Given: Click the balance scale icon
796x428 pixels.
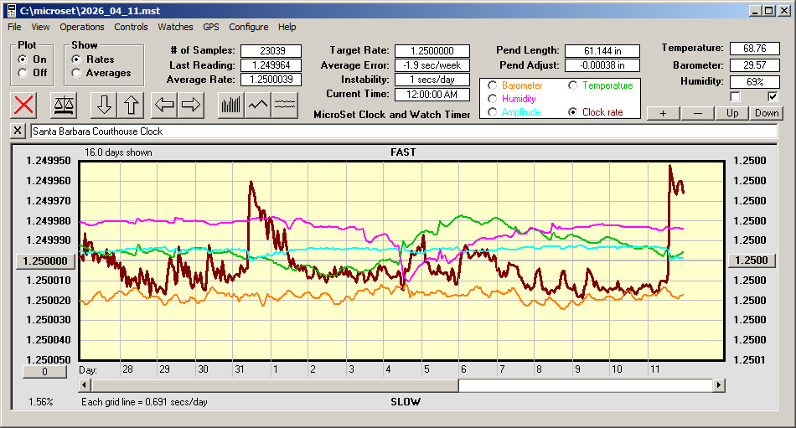Looking at the screenshot, I should pos(62,106).
